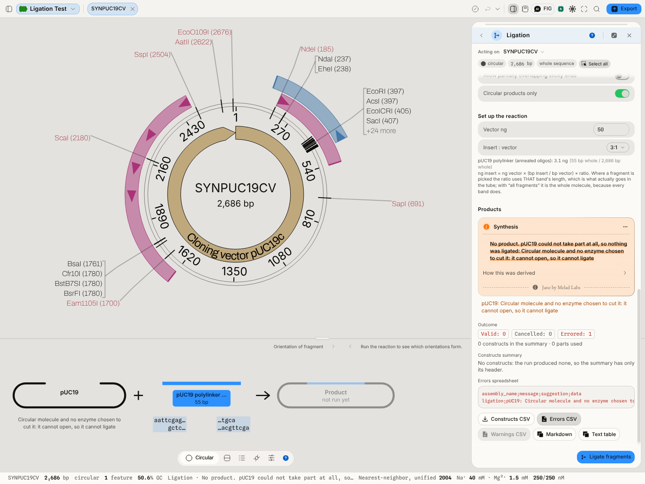
Task: Toggle the split panel view button
Action: tap(513, 9)
